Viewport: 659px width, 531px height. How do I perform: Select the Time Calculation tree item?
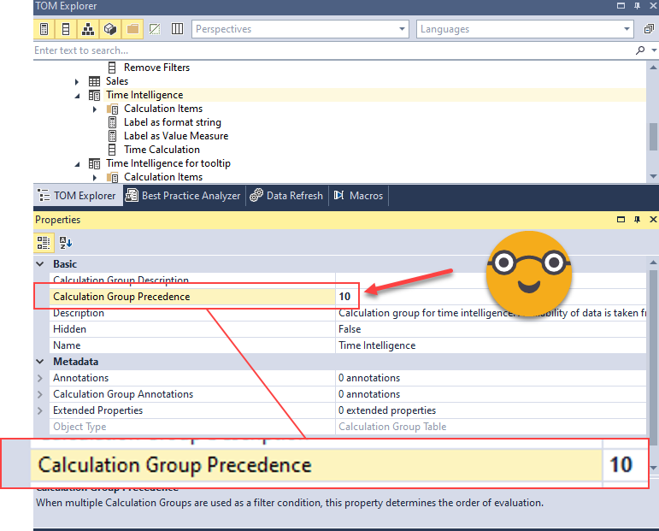coord(162,150)
